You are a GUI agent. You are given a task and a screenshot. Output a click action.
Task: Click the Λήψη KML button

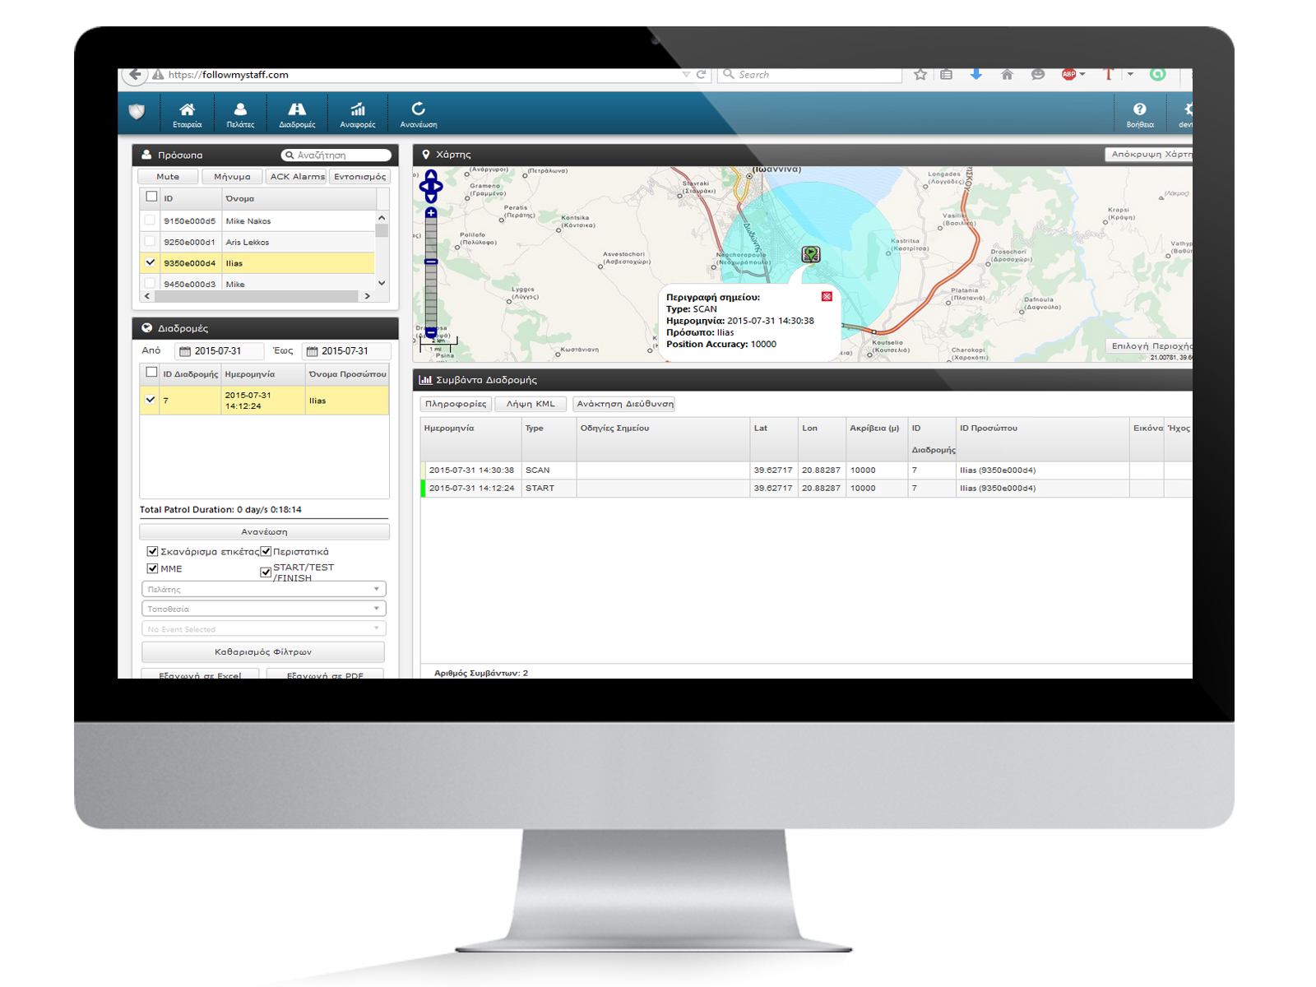point(531,404)
